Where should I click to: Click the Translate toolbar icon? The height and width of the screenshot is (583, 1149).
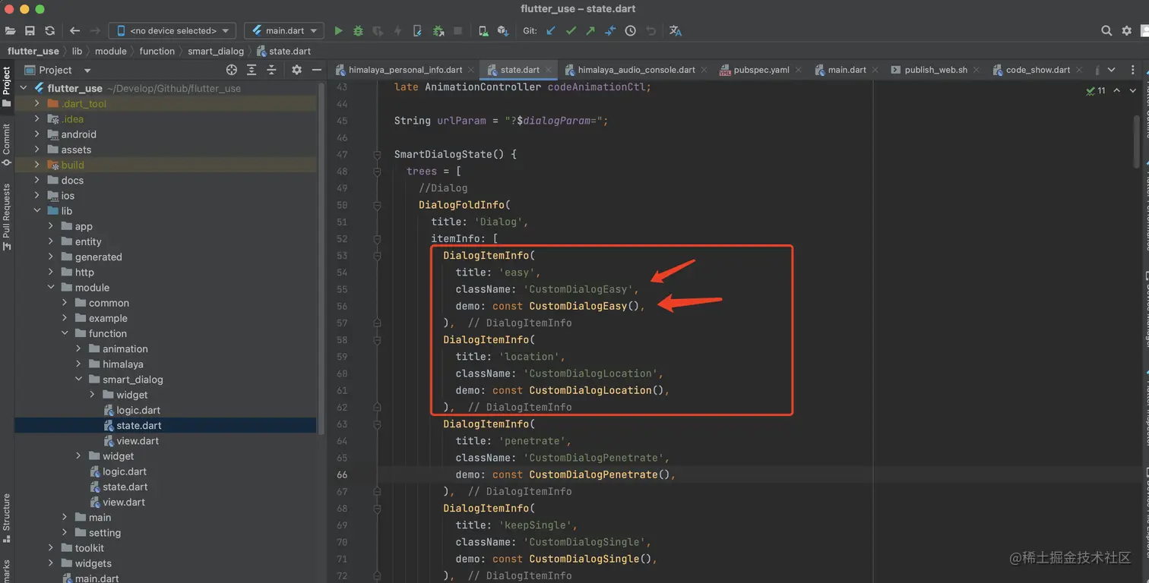676,30
